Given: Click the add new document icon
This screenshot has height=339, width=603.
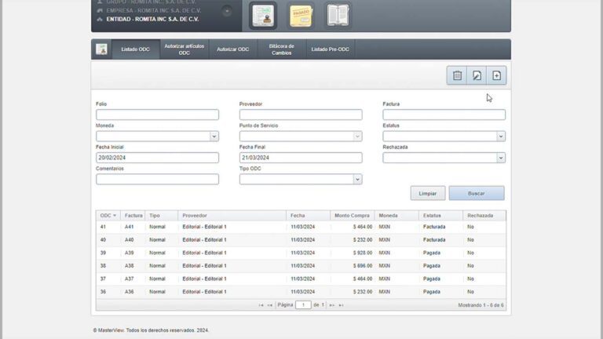Looking at the screenshot, I should pos(496,75).
